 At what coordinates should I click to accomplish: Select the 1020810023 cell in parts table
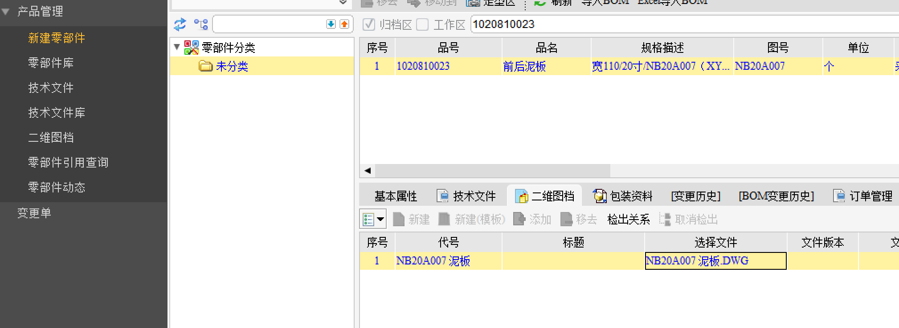(x=449, y=66)
